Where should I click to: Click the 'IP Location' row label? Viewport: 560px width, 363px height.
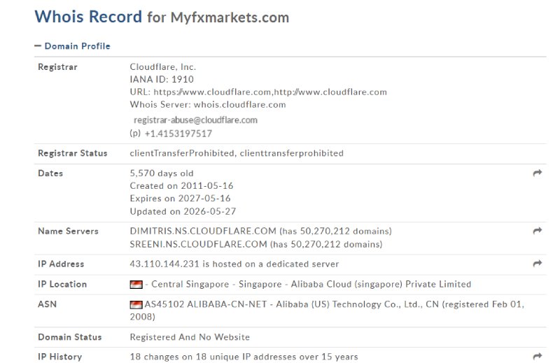point(62,284)
